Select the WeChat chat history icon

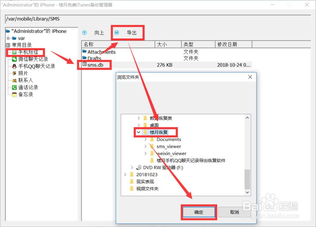coord(14,59)
